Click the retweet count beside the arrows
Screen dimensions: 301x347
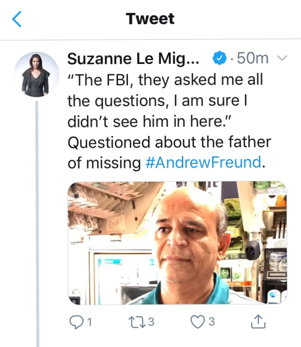(150, 322)
